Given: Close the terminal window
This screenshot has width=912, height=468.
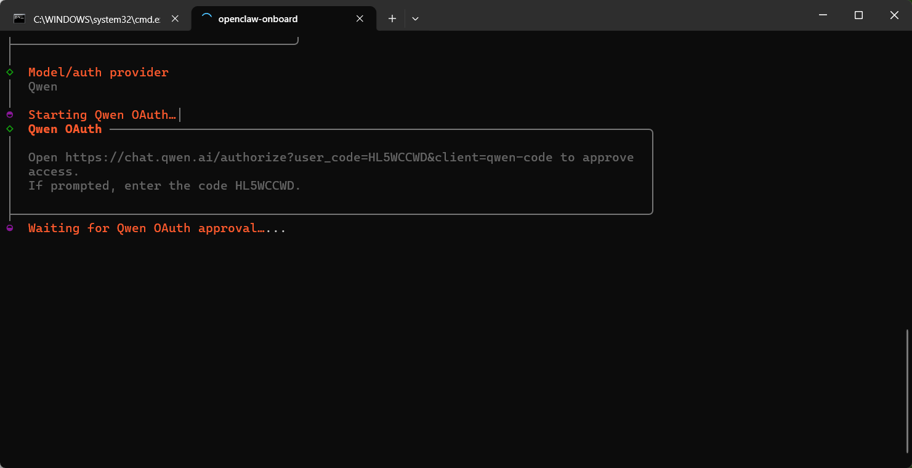Looking at the screenshot, I should (x=894, y=15).
